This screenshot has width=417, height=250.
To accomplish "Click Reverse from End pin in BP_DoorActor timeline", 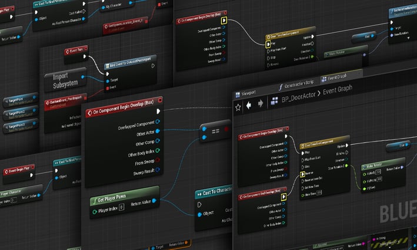I will (303, 181).
